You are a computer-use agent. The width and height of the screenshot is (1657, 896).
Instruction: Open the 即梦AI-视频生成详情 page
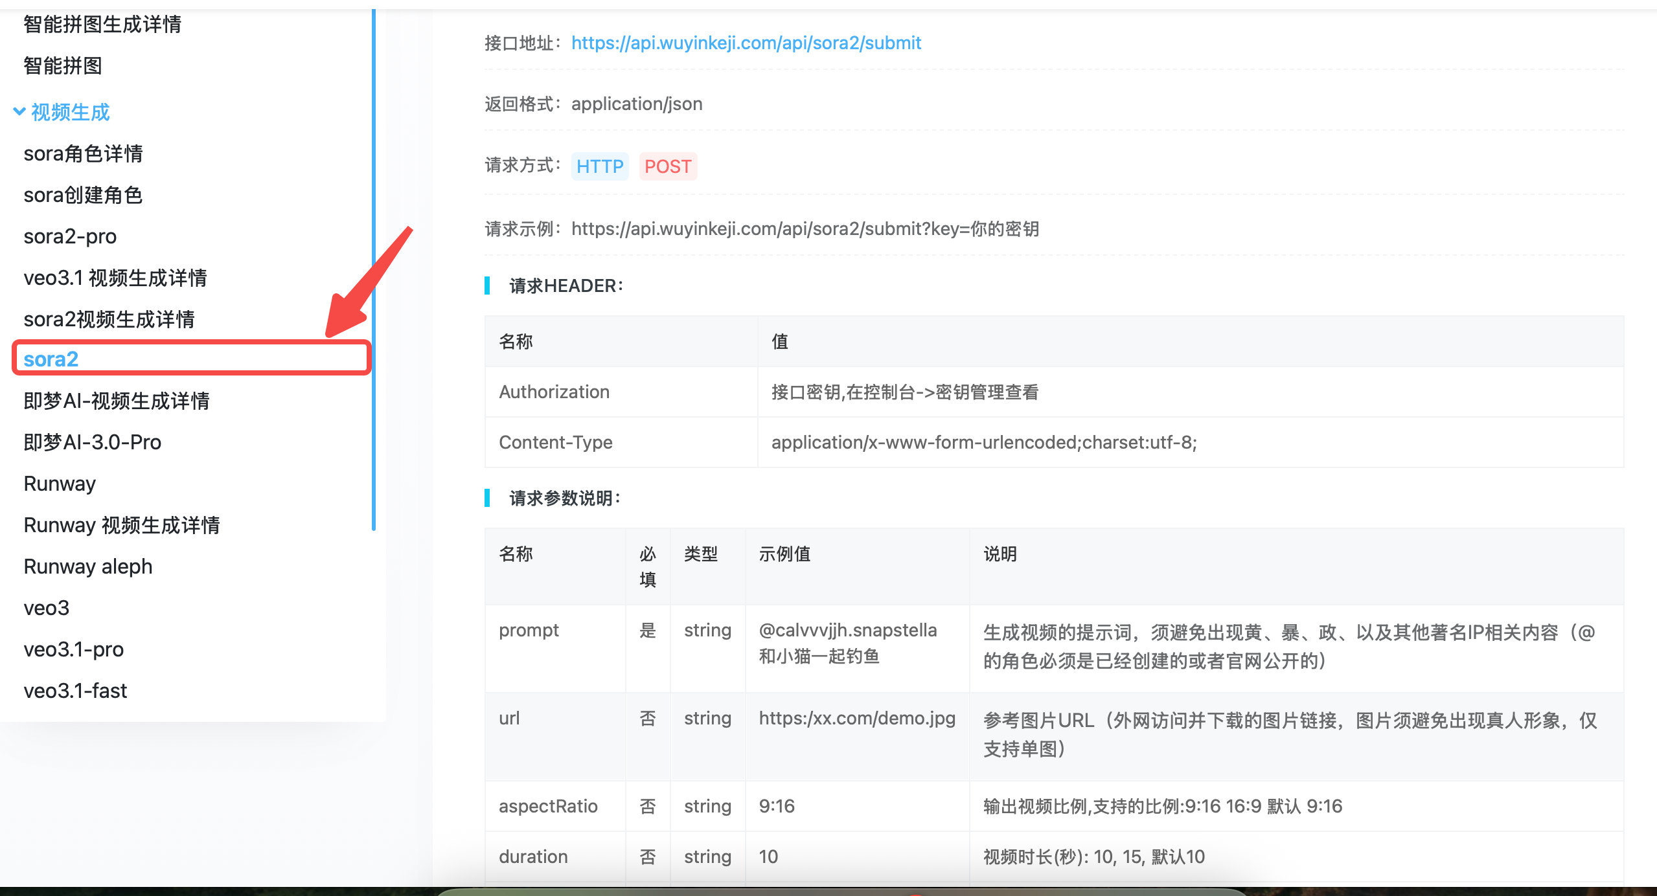click(x=117, y=401)
